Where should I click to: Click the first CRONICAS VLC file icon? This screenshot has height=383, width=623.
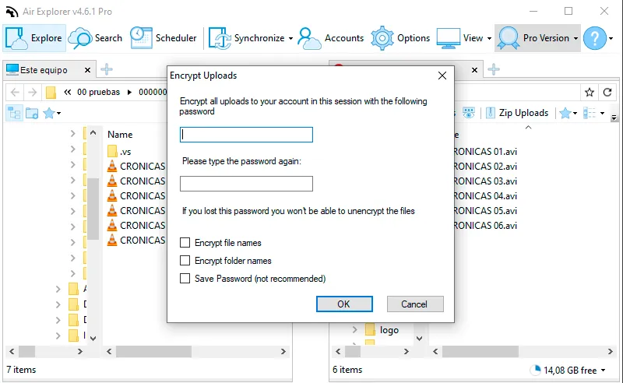click(112, 166)
